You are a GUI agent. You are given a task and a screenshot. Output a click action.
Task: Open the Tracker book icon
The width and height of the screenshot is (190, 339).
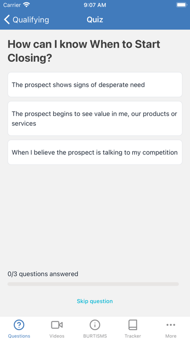[133, 325]
